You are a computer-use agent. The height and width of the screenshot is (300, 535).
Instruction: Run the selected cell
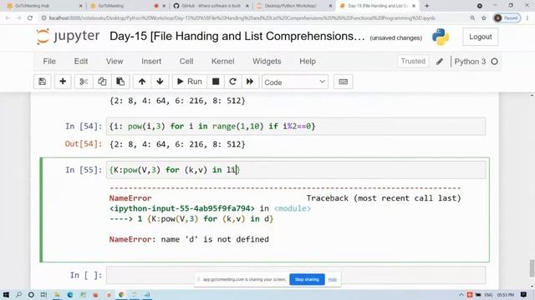(190, 82)
